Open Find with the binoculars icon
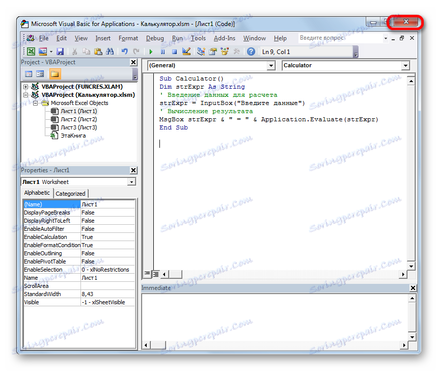 [110, 51]
